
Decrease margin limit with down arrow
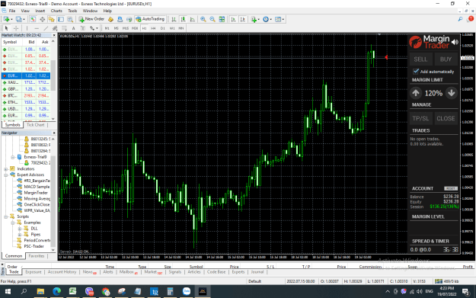(452, 93)
